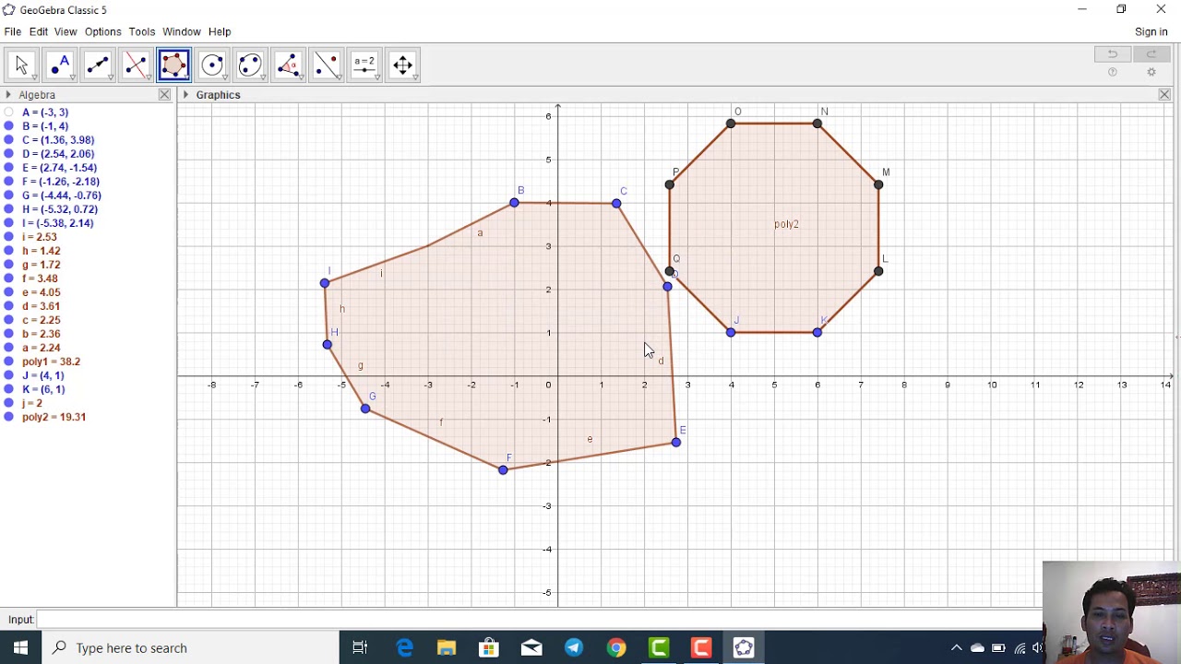This screenshot has width=1181, height=664.
Task: Open the Mail app from the taskbar
Action: (x=531, y=647)
